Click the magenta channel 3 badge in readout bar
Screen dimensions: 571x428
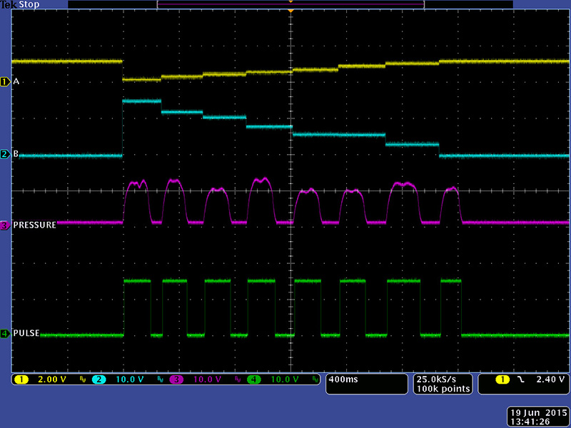coord(175,379)
